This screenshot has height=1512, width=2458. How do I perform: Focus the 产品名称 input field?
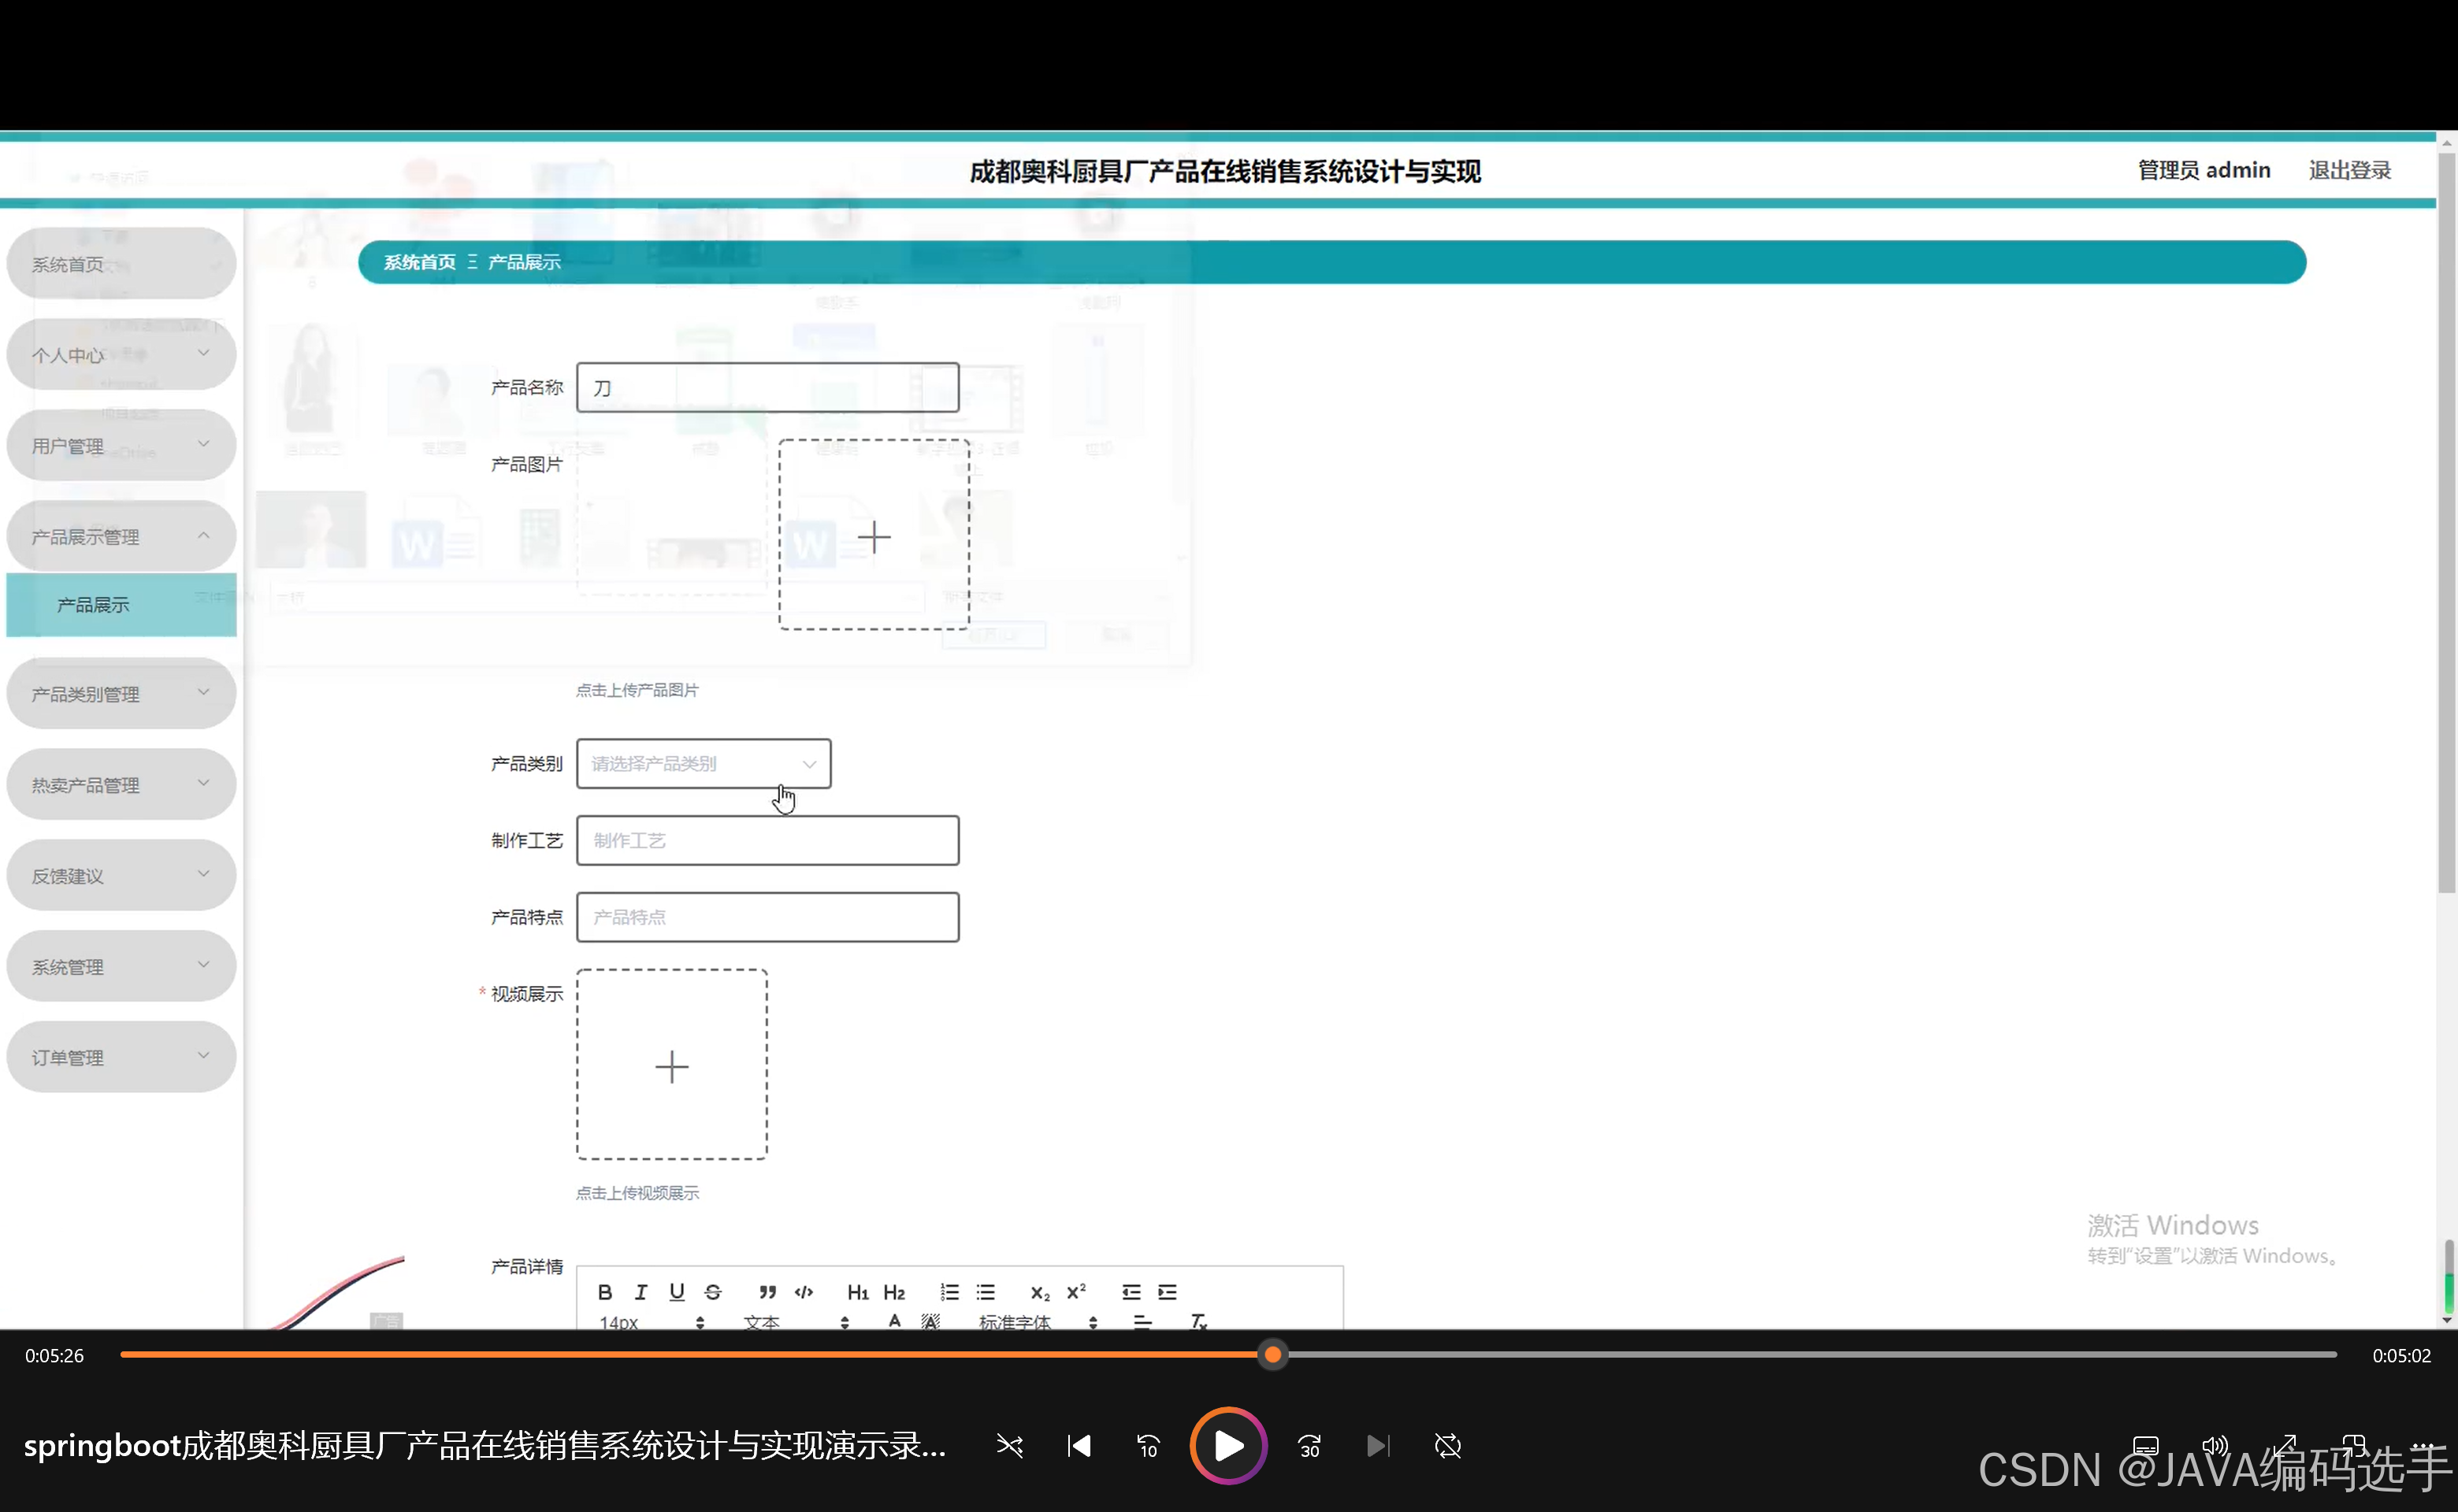click(x=767, y=388)
